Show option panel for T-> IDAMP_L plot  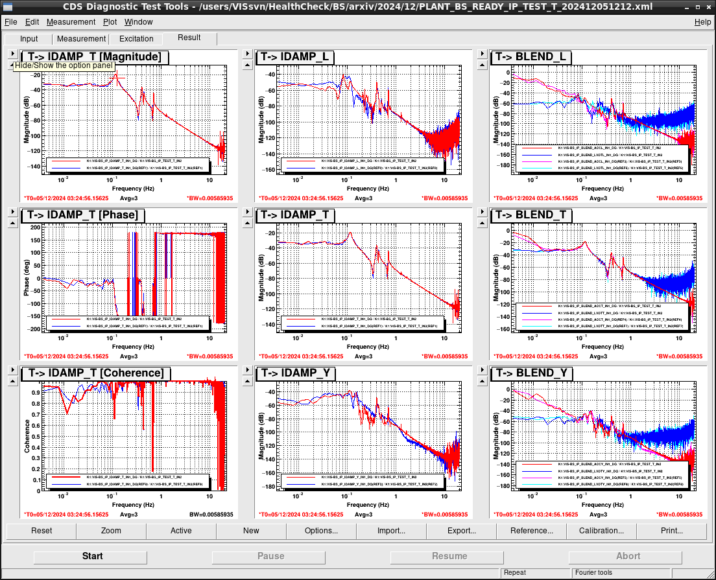[248, 54]
